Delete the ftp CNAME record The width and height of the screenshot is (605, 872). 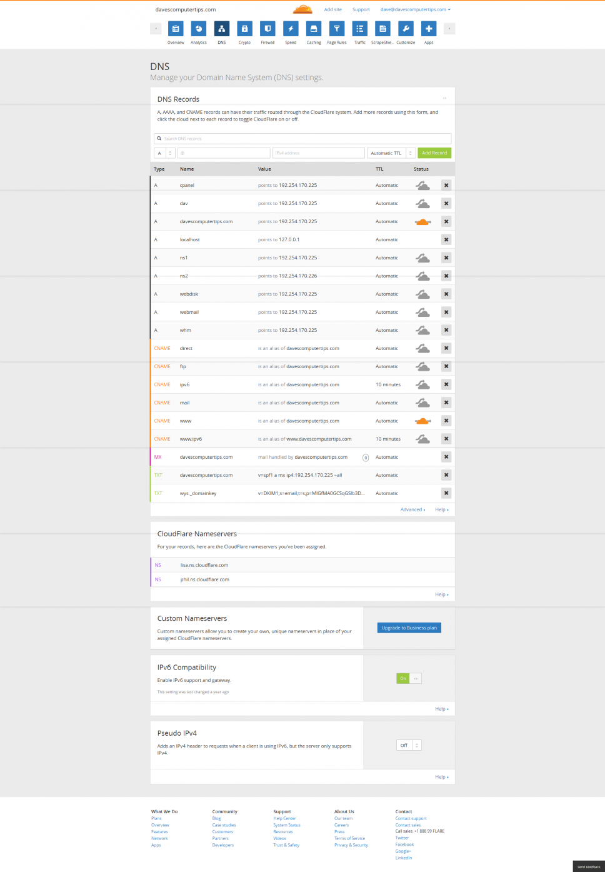coord(446,366)
